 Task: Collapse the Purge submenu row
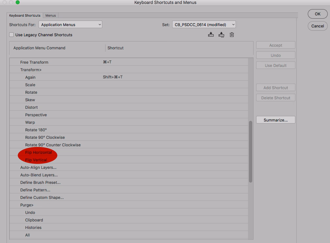tap(27, 205)
